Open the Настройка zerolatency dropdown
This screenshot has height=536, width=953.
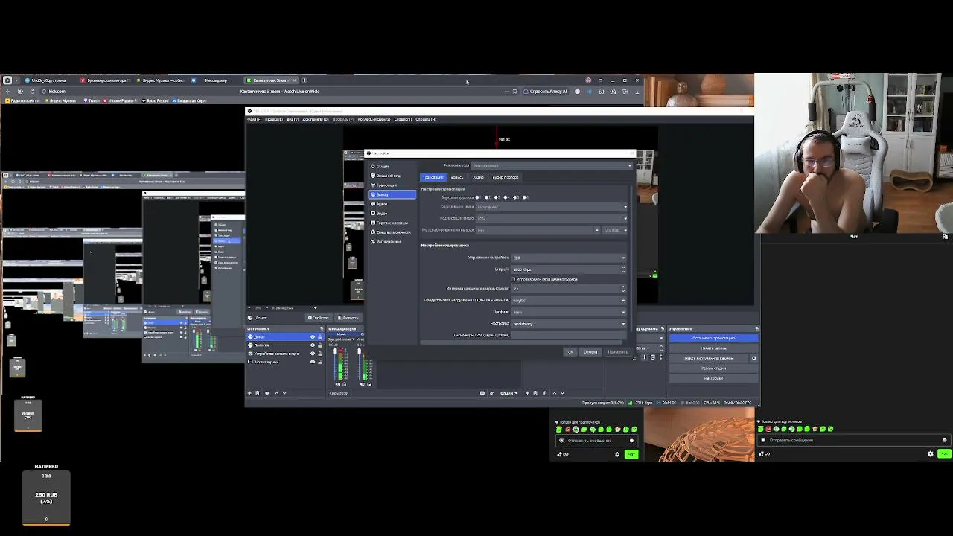(x=568, y=324)
